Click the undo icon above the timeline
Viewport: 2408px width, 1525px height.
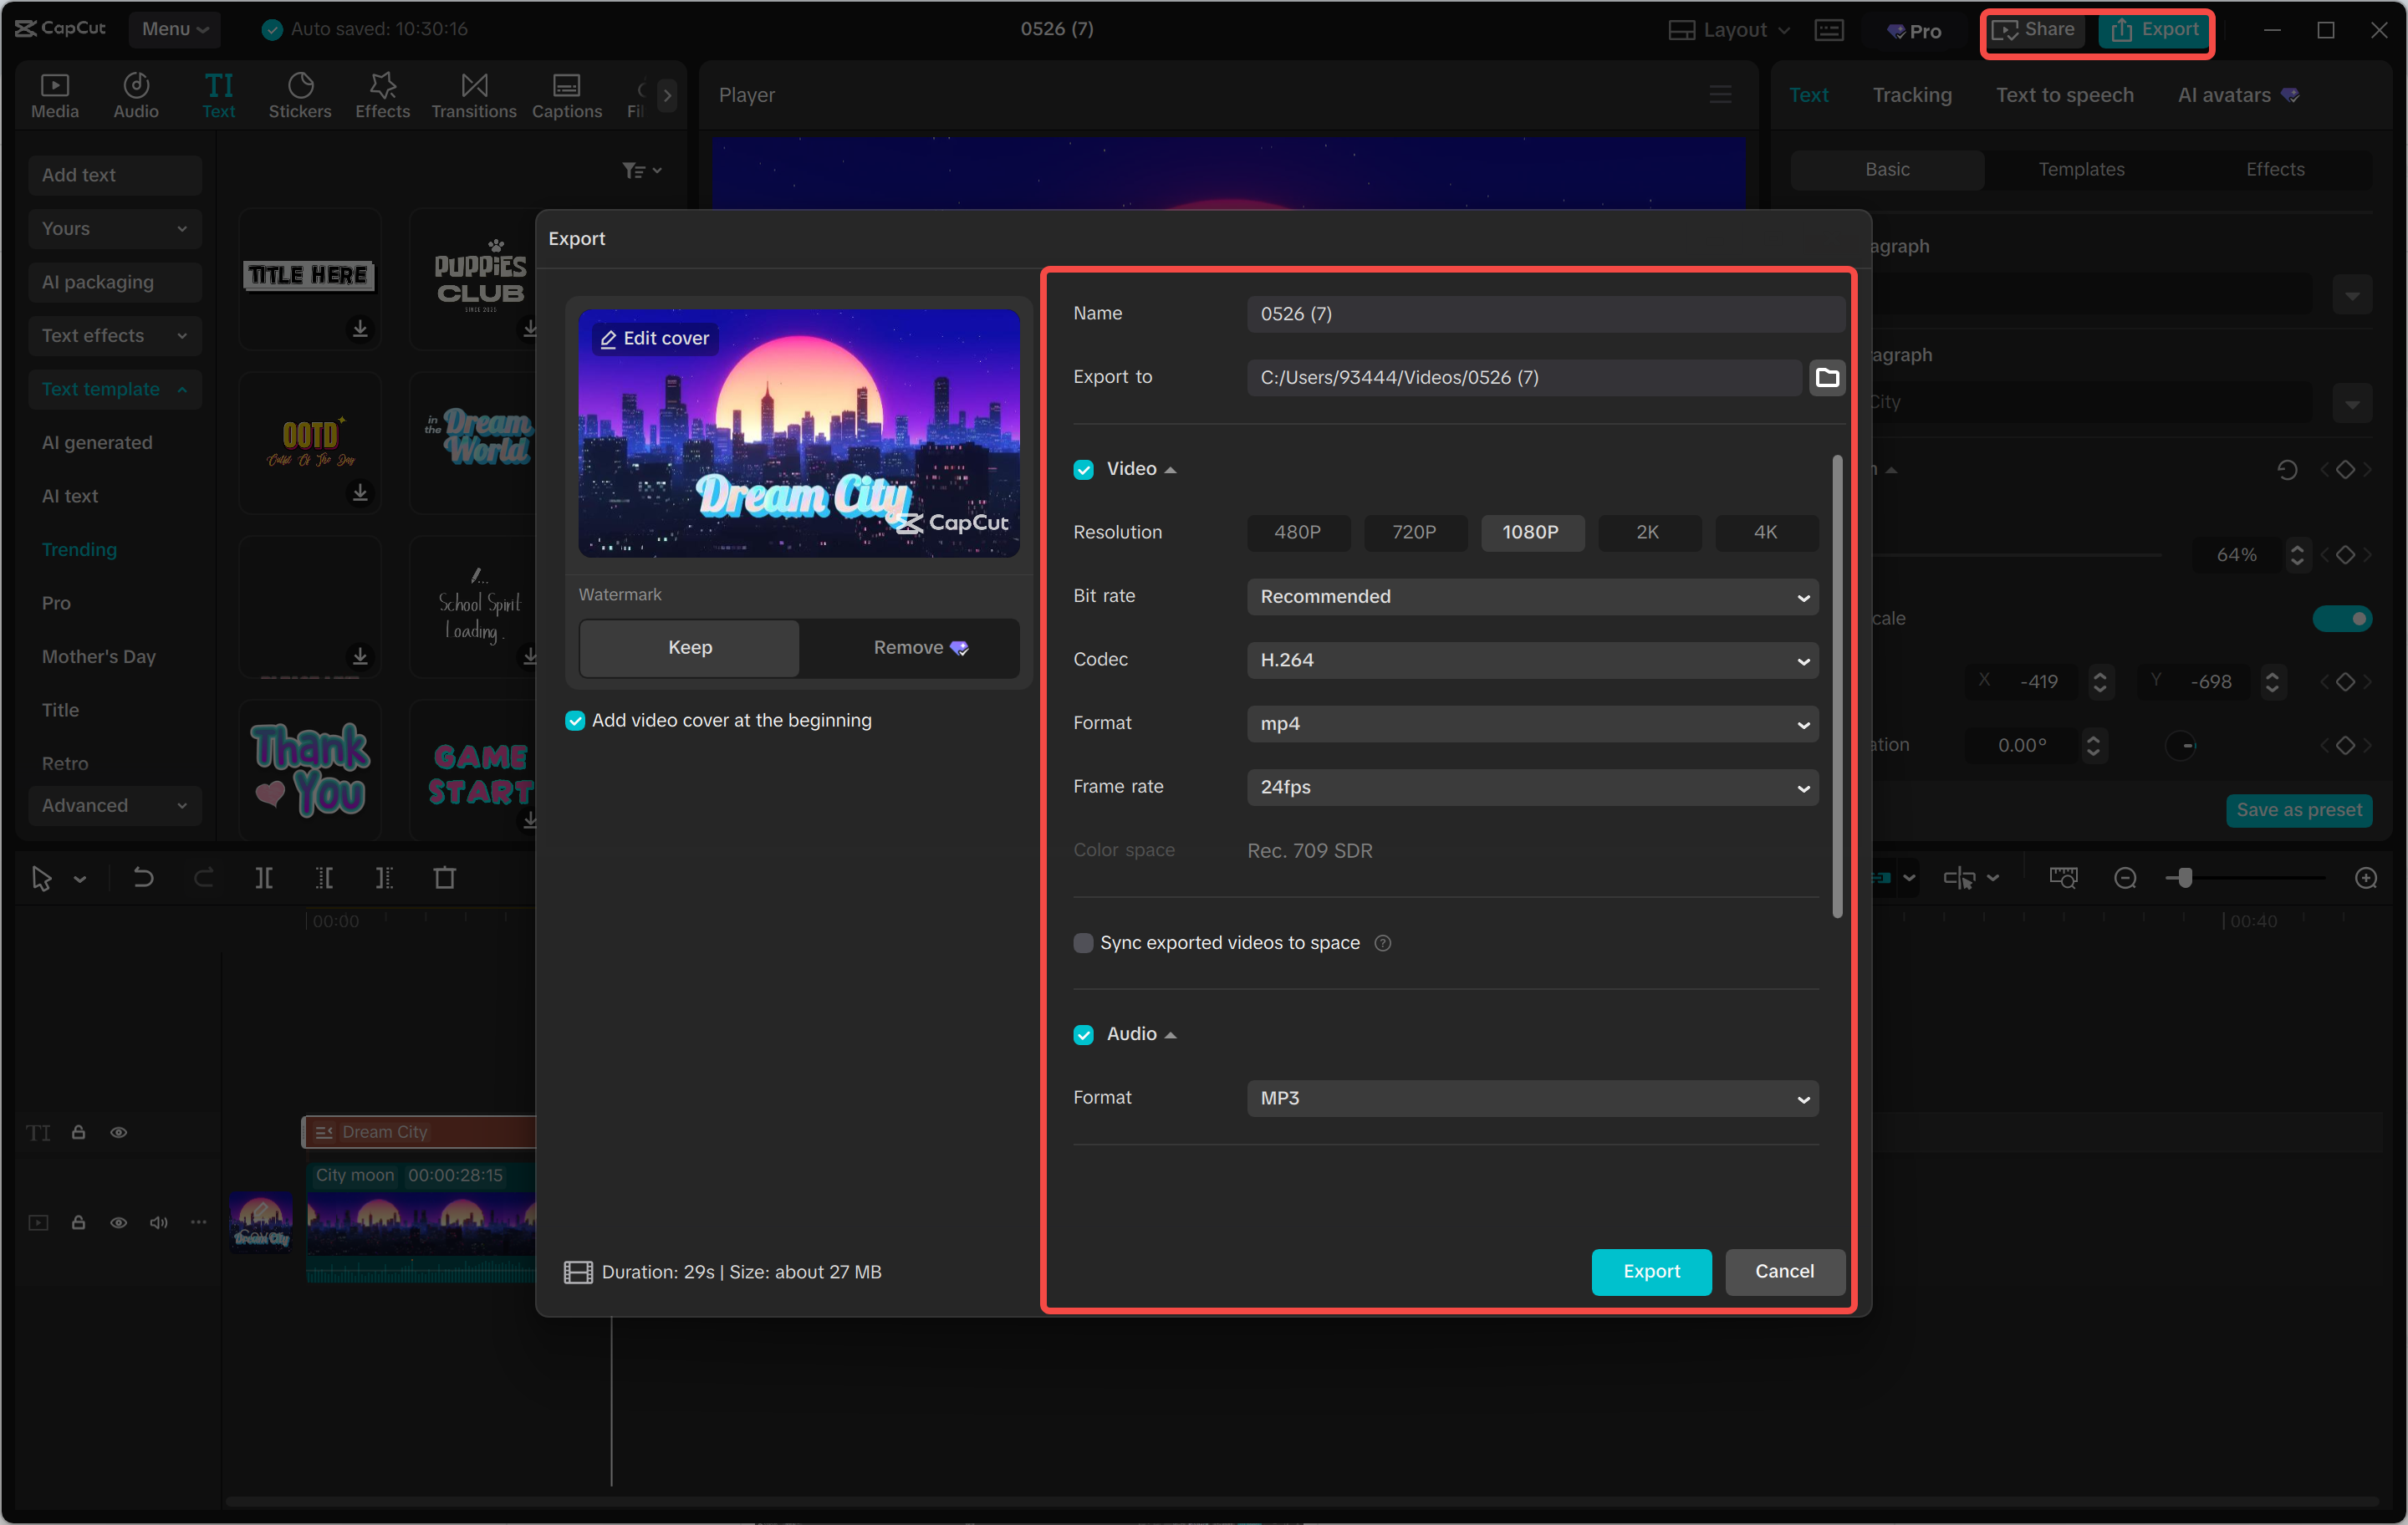(x=143, y=878)
